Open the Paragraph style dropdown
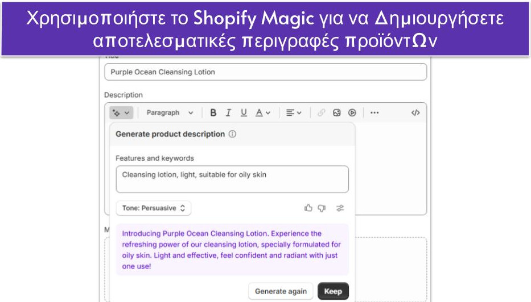Viewport: 531px width, 302px height. tap(170, 113)
